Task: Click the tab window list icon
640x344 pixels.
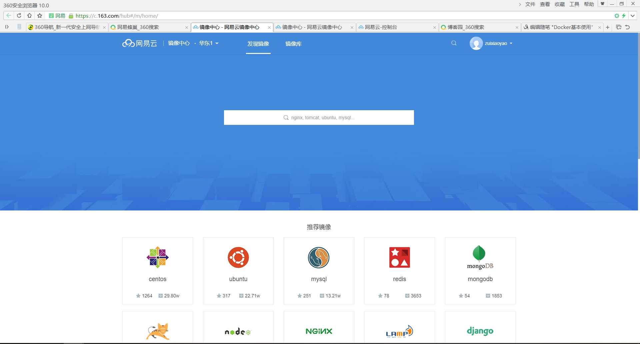Action: coord(619,27)
